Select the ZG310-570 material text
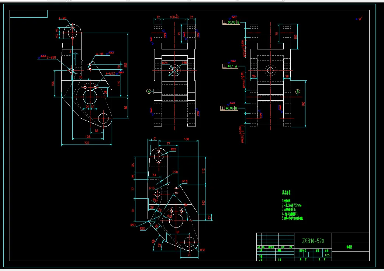This screenshot has width=384, height=271. click(313, 241)
